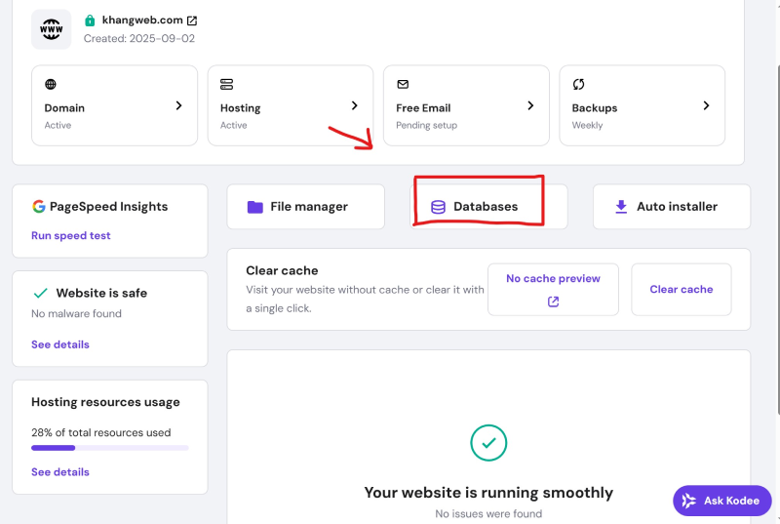Image resolution: width=780 pixels, height=524 pixels.
Task: Expand the Free Email chevron
Action: 530,105
